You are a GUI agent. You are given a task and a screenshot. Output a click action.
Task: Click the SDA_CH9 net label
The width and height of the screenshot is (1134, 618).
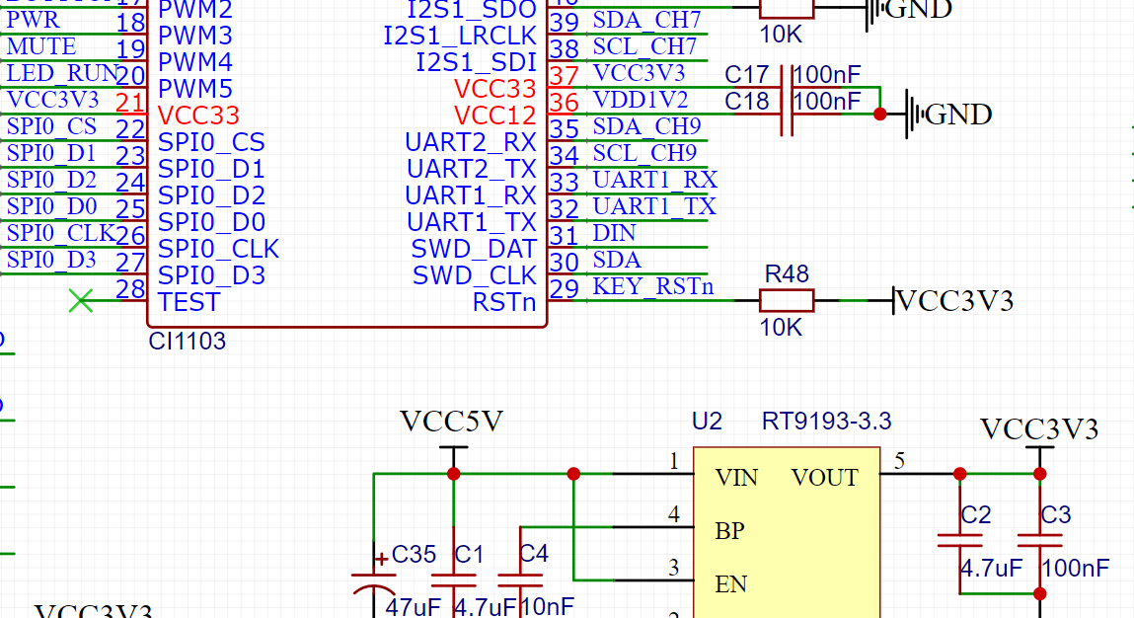tap(646, 126)
